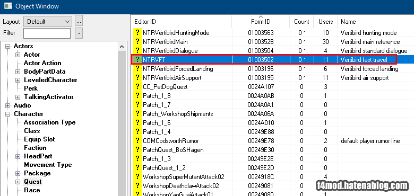
Task: Expand the Package tree node
Action: pos(18,173)
